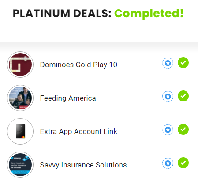
Task: Click the blue star badge for Dominoes Gold
Action: (168, 63)
